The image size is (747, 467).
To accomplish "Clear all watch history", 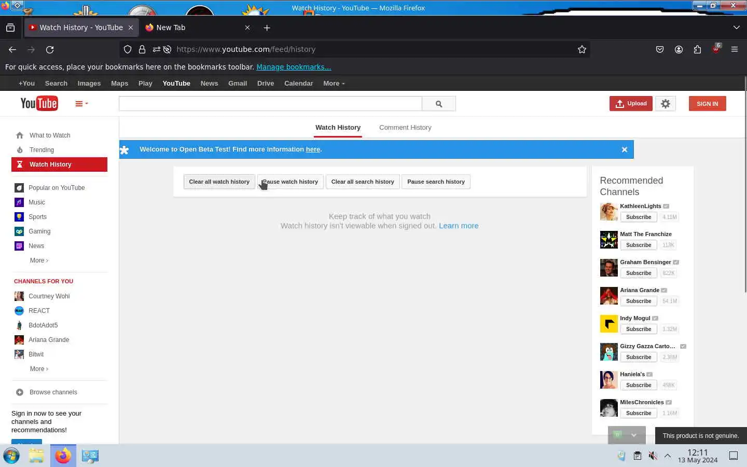I will click(x=219, y=182).
